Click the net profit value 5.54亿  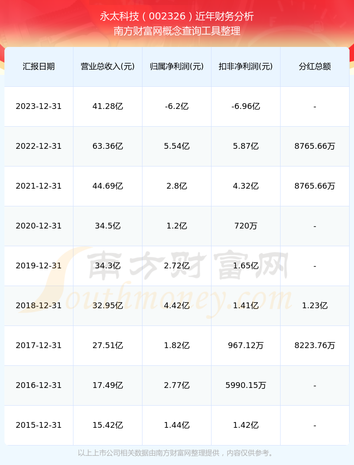click(x=177, y=146)
